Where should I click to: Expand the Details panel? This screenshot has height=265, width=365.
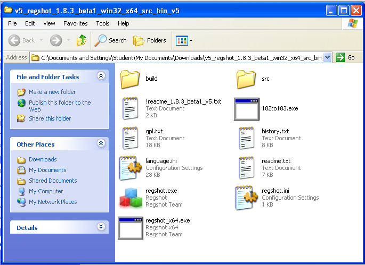point(101,226)
